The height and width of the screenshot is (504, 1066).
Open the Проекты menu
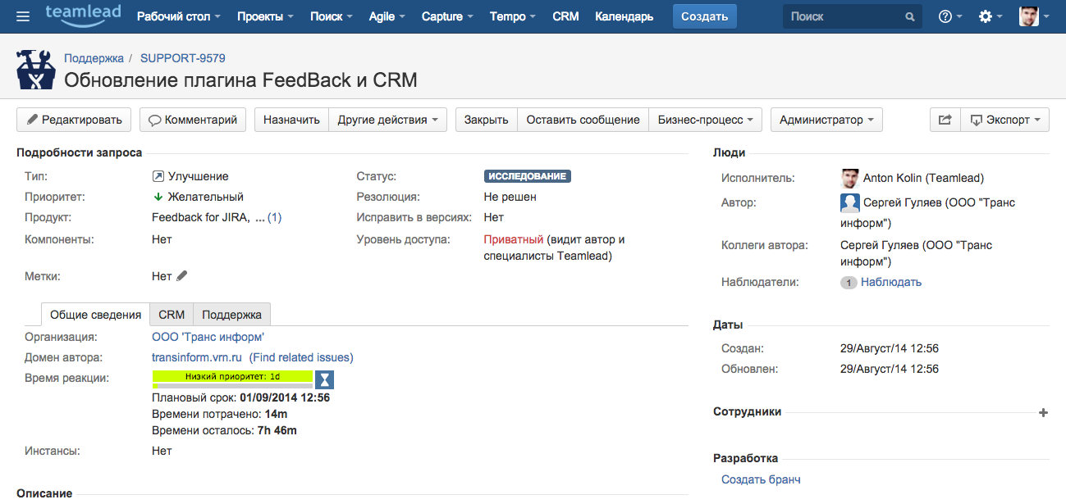pos(266,16)
